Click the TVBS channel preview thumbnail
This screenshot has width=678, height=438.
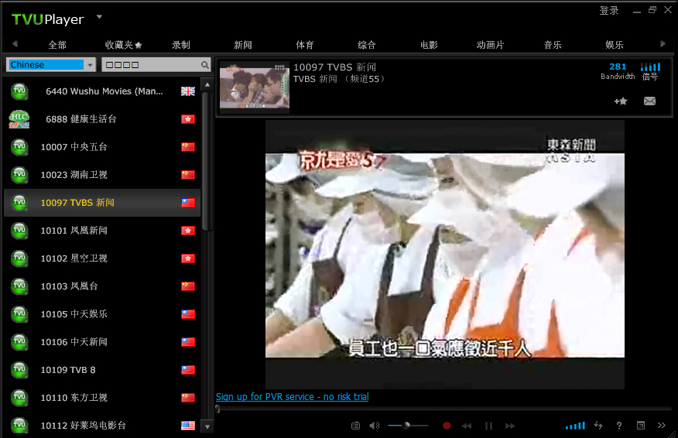pos(254,87)
